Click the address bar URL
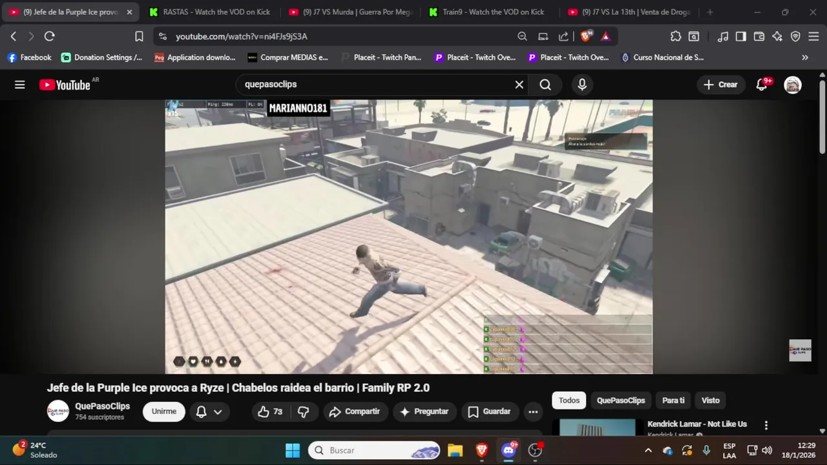 [242, 37]
